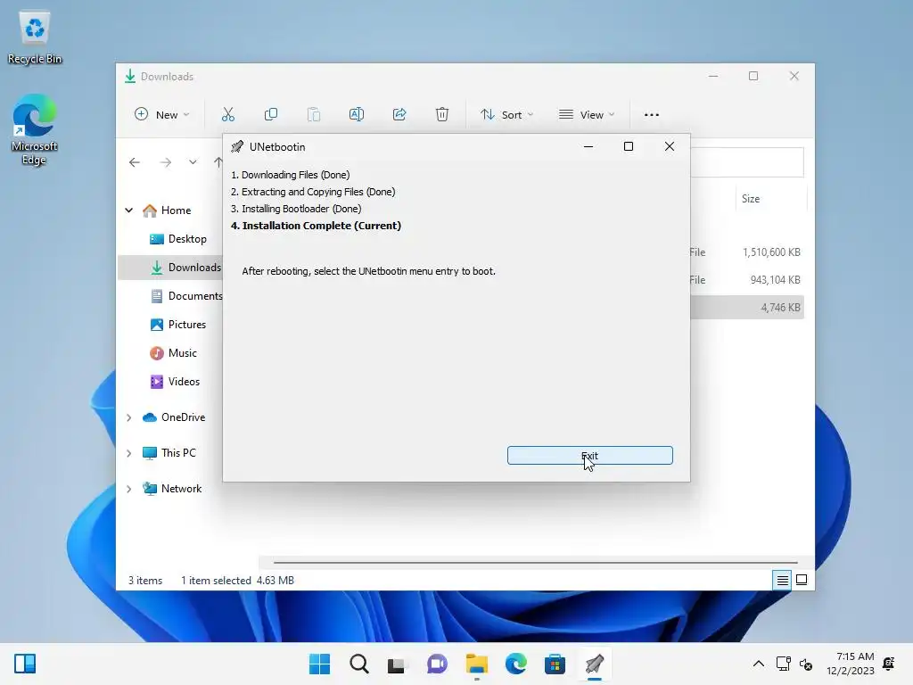Click UNetbootin taskbar icon
913x685 pixels.
pos(595,664)
